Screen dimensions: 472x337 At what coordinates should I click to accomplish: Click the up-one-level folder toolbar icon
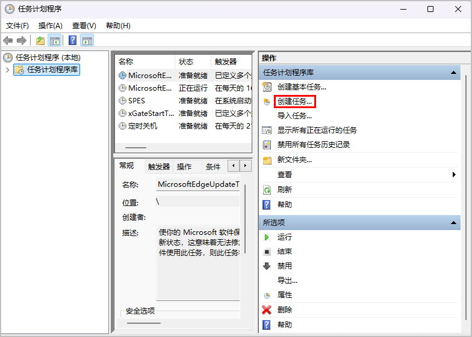[40, 41]
